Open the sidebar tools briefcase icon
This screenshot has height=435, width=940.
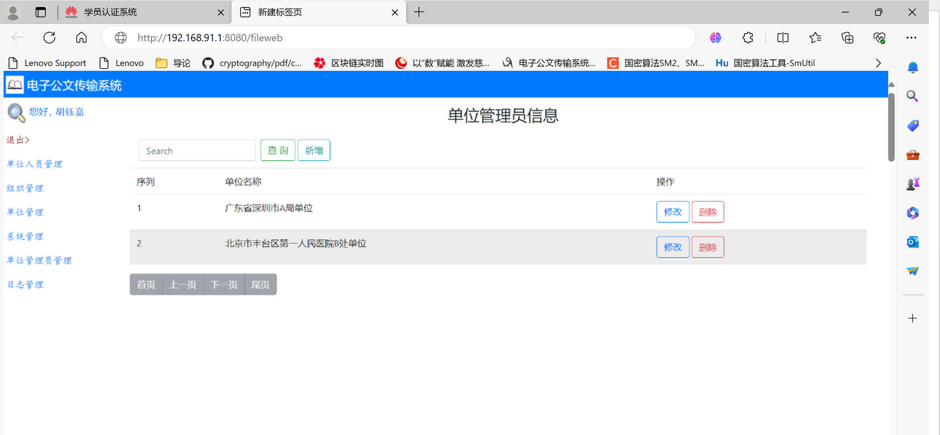pos(913,155)
